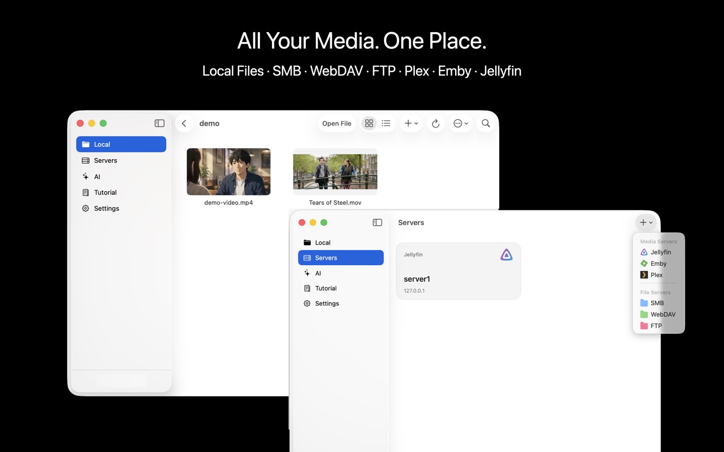This screenshot has width=724, height=452.
Task: Open the more options ellipsis menu
Action: point(461,124)
